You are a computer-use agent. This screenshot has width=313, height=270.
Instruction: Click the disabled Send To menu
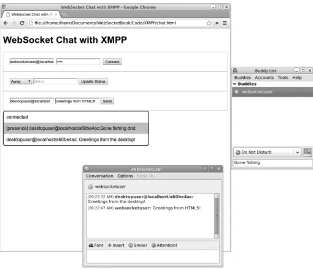coord(145,176)
